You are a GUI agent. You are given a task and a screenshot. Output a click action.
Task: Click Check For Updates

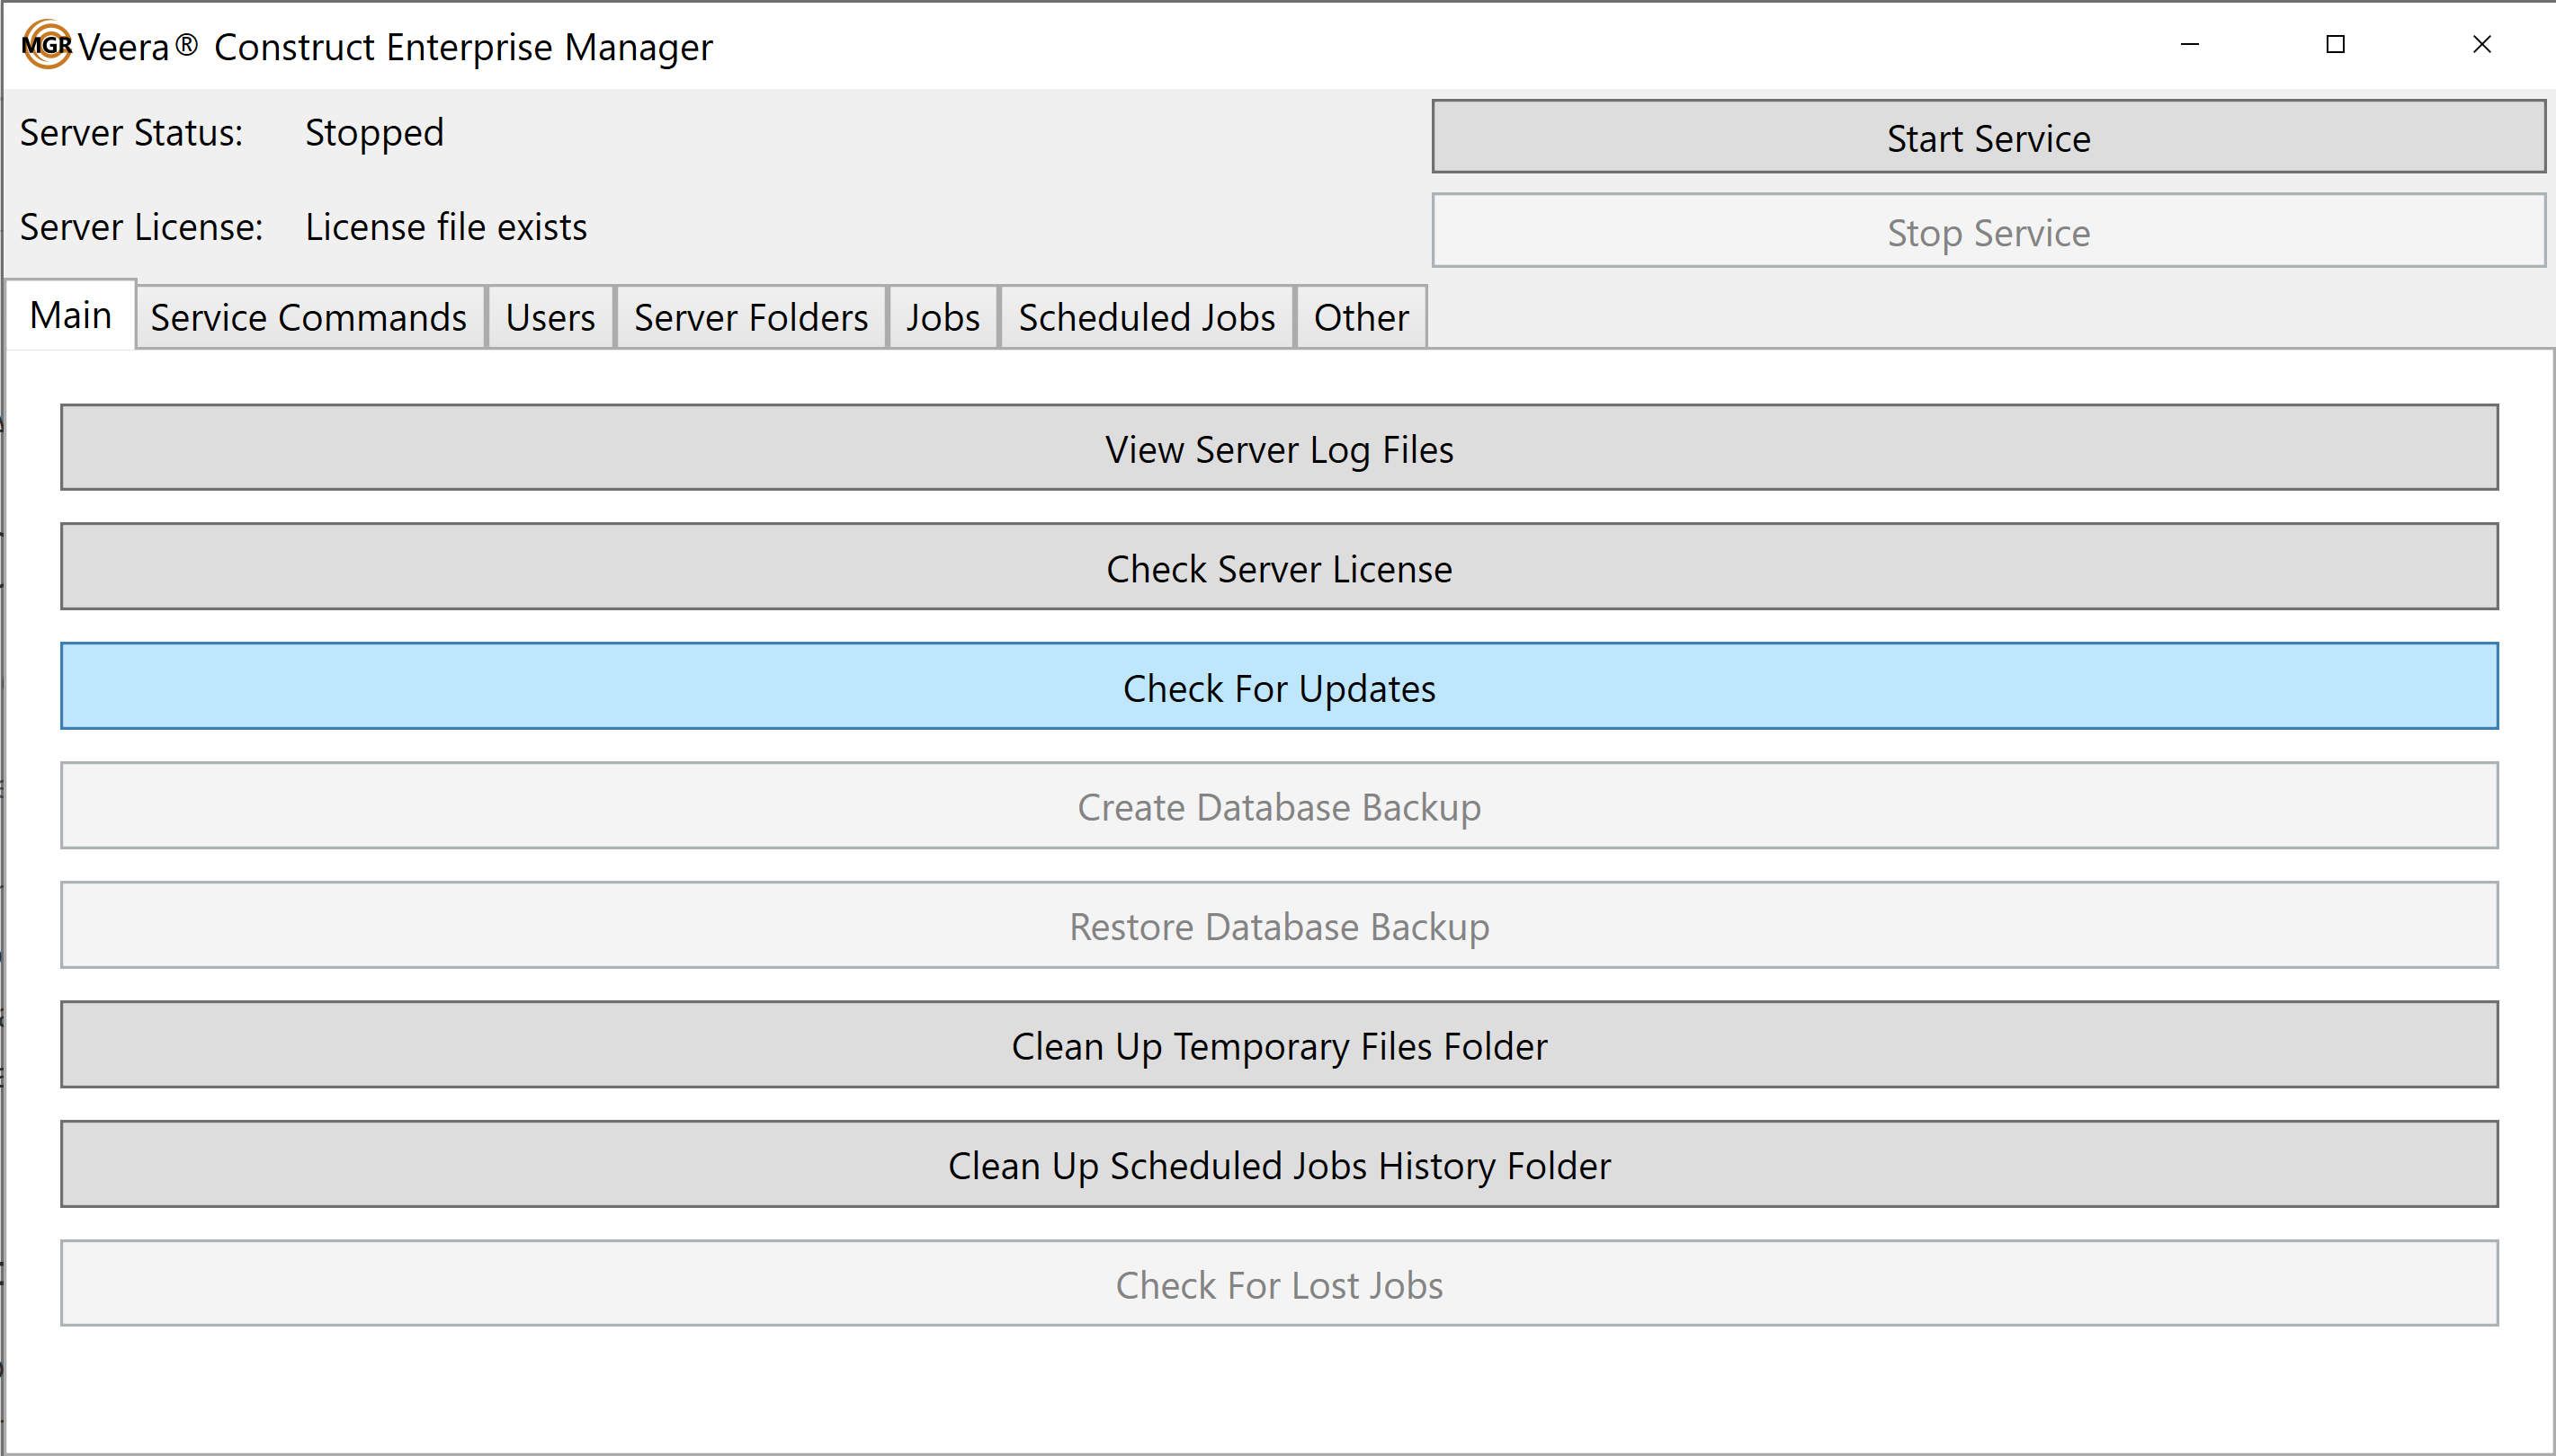pos(1279,687)
